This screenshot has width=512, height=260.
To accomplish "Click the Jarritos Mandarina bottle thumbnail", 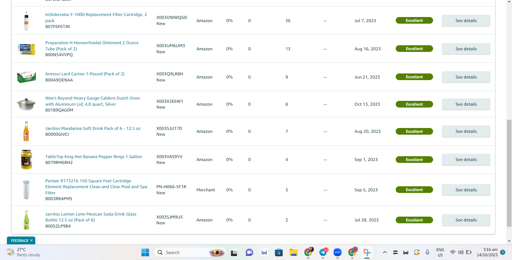I will (x=26, y=131).
